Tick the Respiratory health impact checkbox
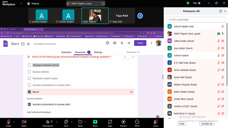Screen dimensions: 228x128 (x=29, y=79)
